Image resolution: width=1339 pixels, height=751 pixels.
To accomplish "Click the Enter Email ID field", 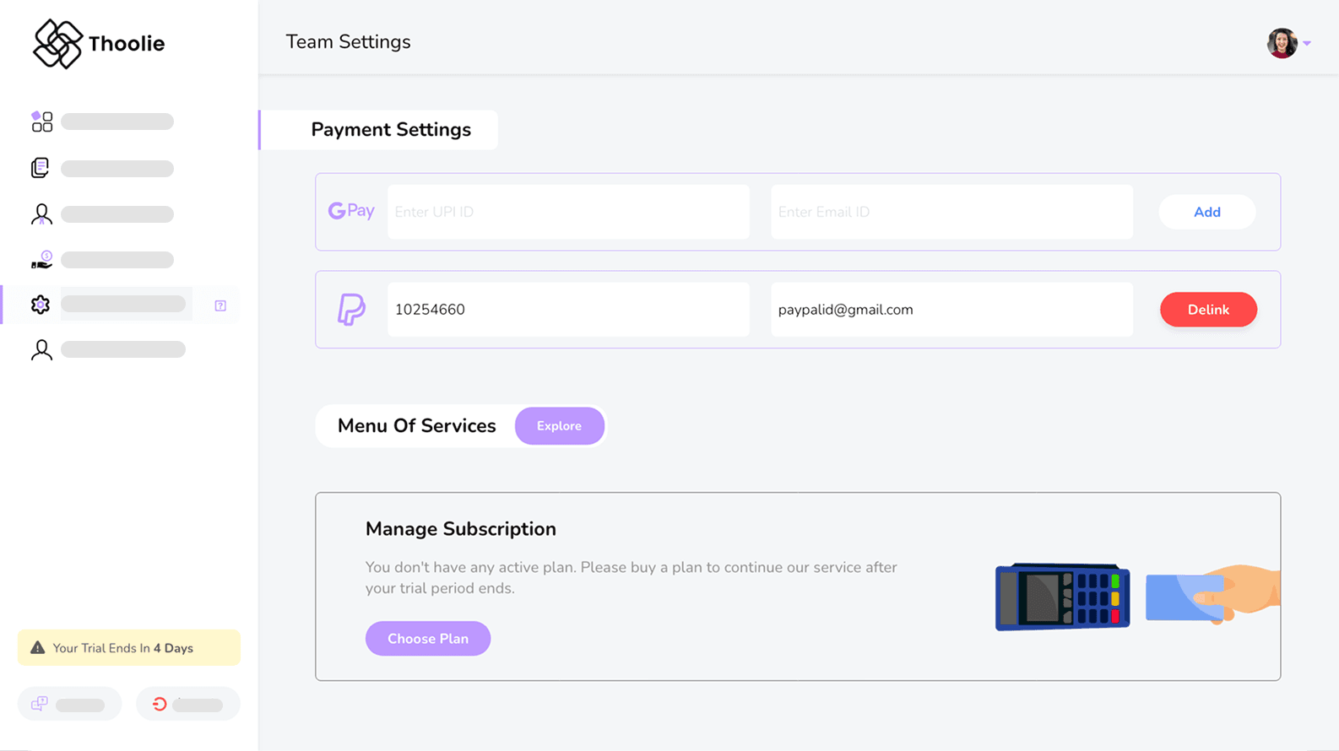I will 951,212.
